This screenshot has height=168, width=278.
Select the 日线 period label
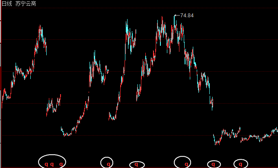click(x=7, y=3)
